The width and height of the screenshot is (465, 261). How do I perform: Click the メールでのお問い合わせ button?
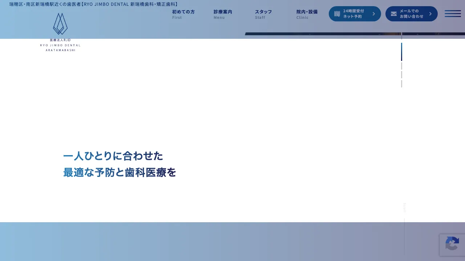point(412,14)
